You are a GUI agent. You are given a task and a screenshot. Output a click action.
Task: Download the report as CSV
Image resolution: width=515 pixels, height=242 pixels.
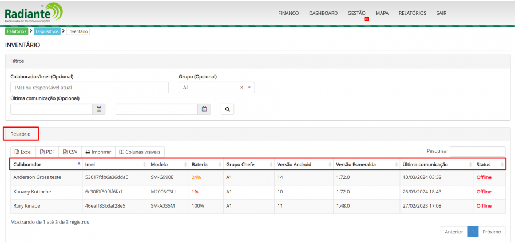70,152
